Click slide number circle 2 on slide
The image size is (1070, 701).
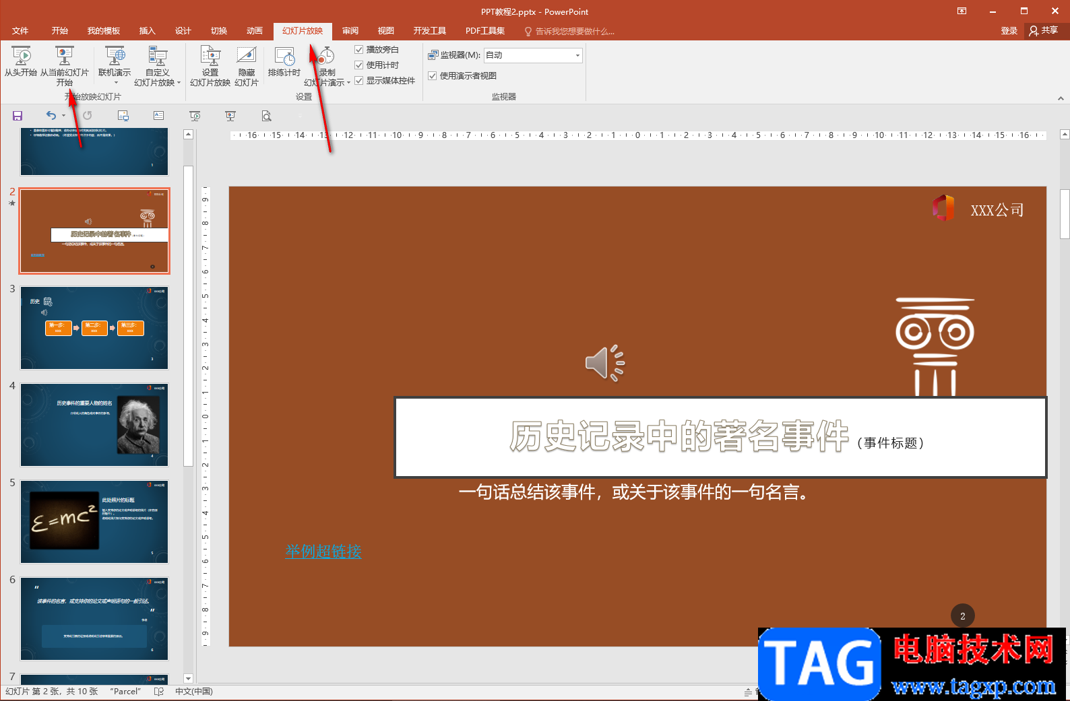pyautogui.click(x=963, y=616)
